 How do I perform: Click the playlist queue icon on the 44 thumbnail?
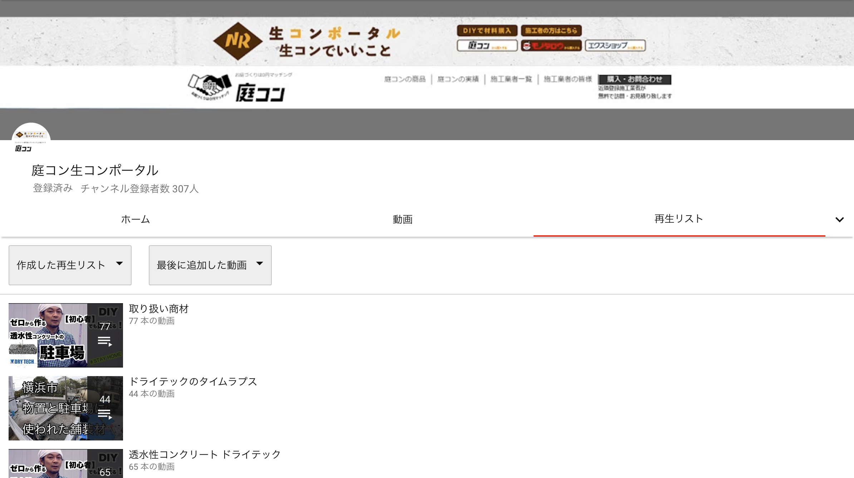(105, 414)
